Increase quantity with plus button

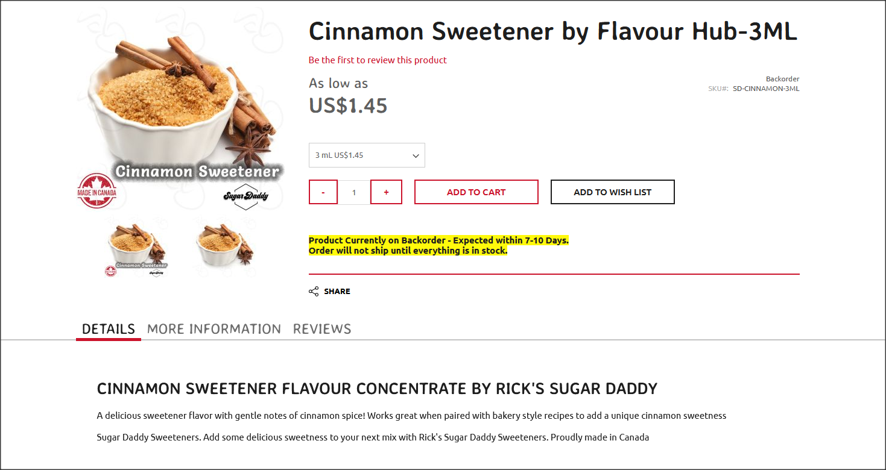386,192
